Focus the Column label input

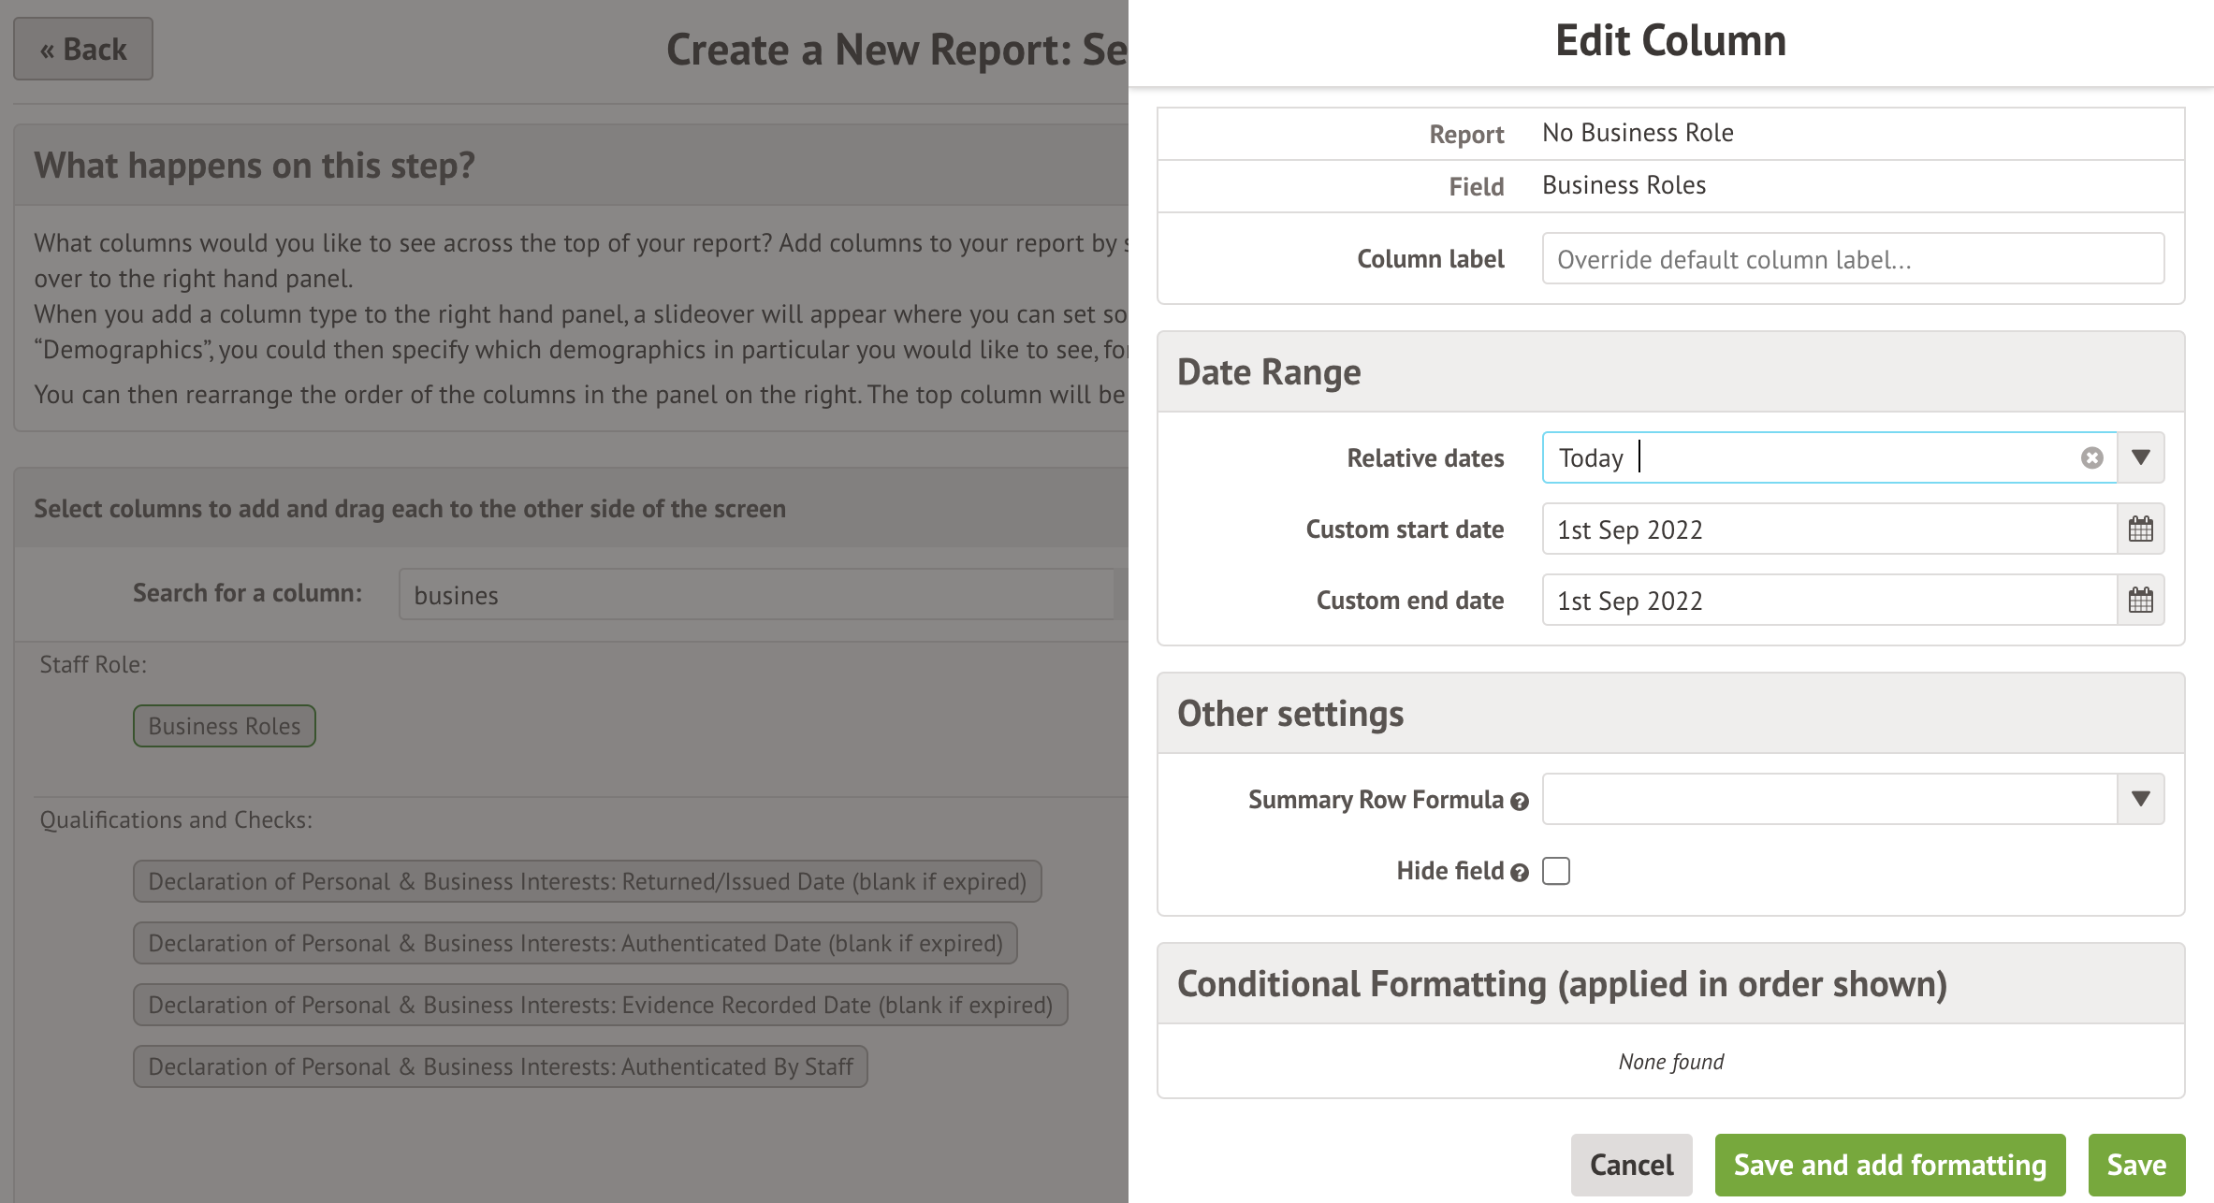tap(1852, 259)
